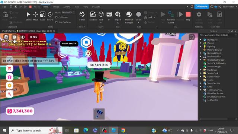238x134 pixels.
Task: Toggle the Join Surfaces checkbox
Action: point(57,22)
